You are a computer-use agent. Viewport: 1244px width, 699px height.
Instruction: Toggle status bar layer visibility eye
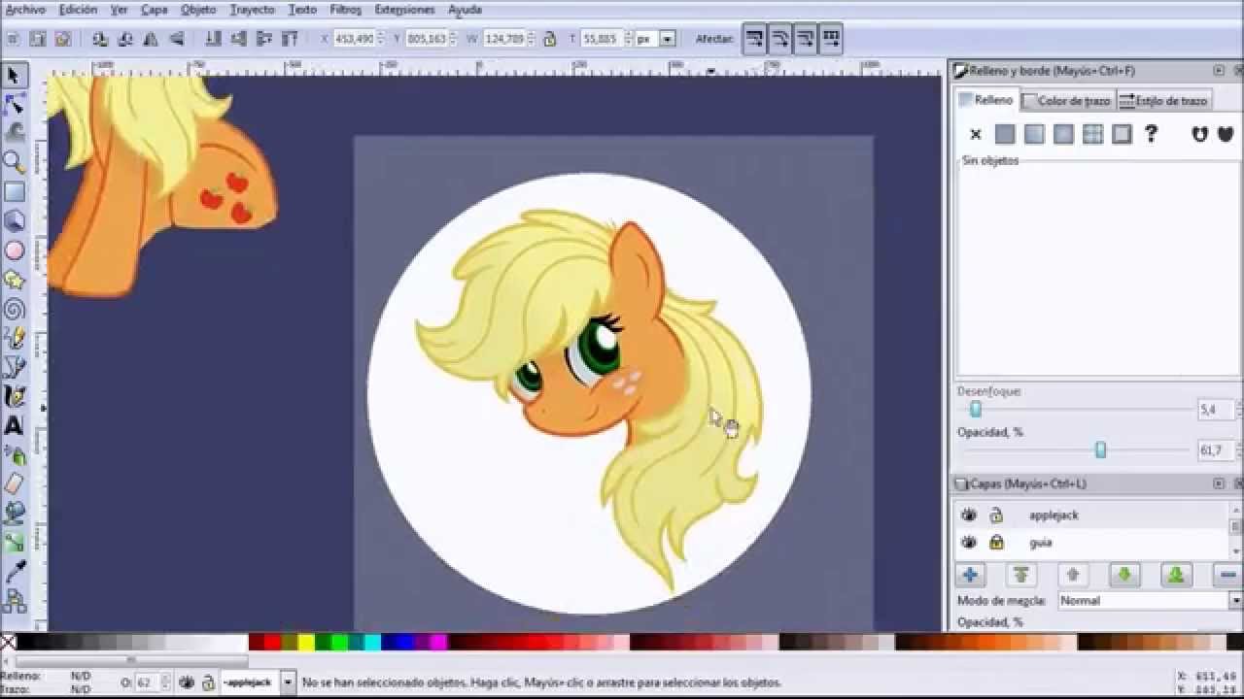click(188, 682)
